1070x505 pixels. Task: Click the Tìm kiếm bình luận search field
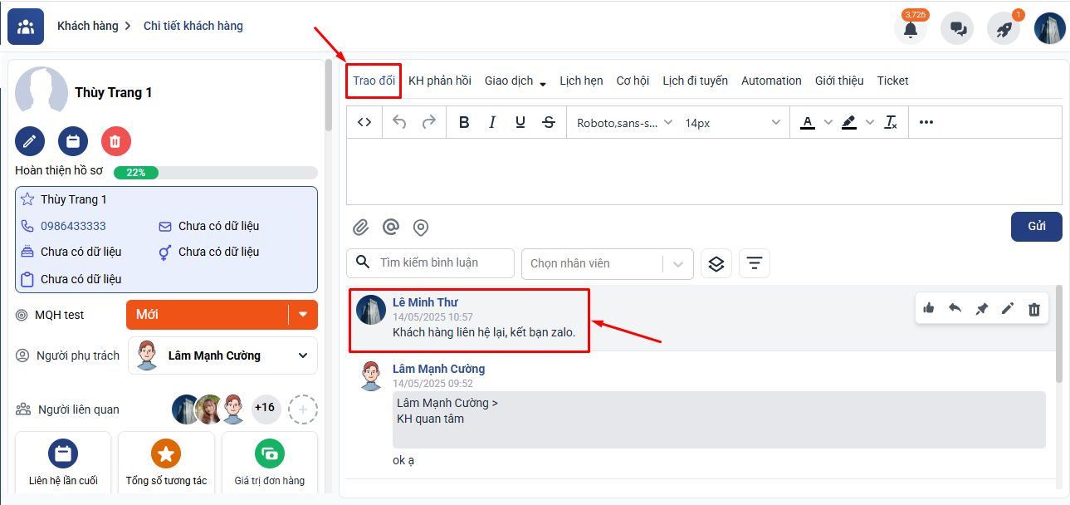440,262
